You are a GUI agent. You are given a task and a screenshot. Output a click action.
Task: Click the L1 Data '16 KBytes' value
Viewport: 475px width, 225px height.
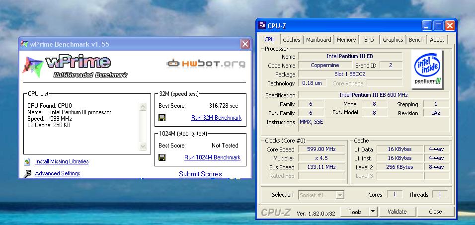click(x=399, y=150)
